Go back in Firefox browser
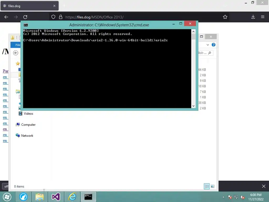The image size is (269, 202). click(6, 17)
